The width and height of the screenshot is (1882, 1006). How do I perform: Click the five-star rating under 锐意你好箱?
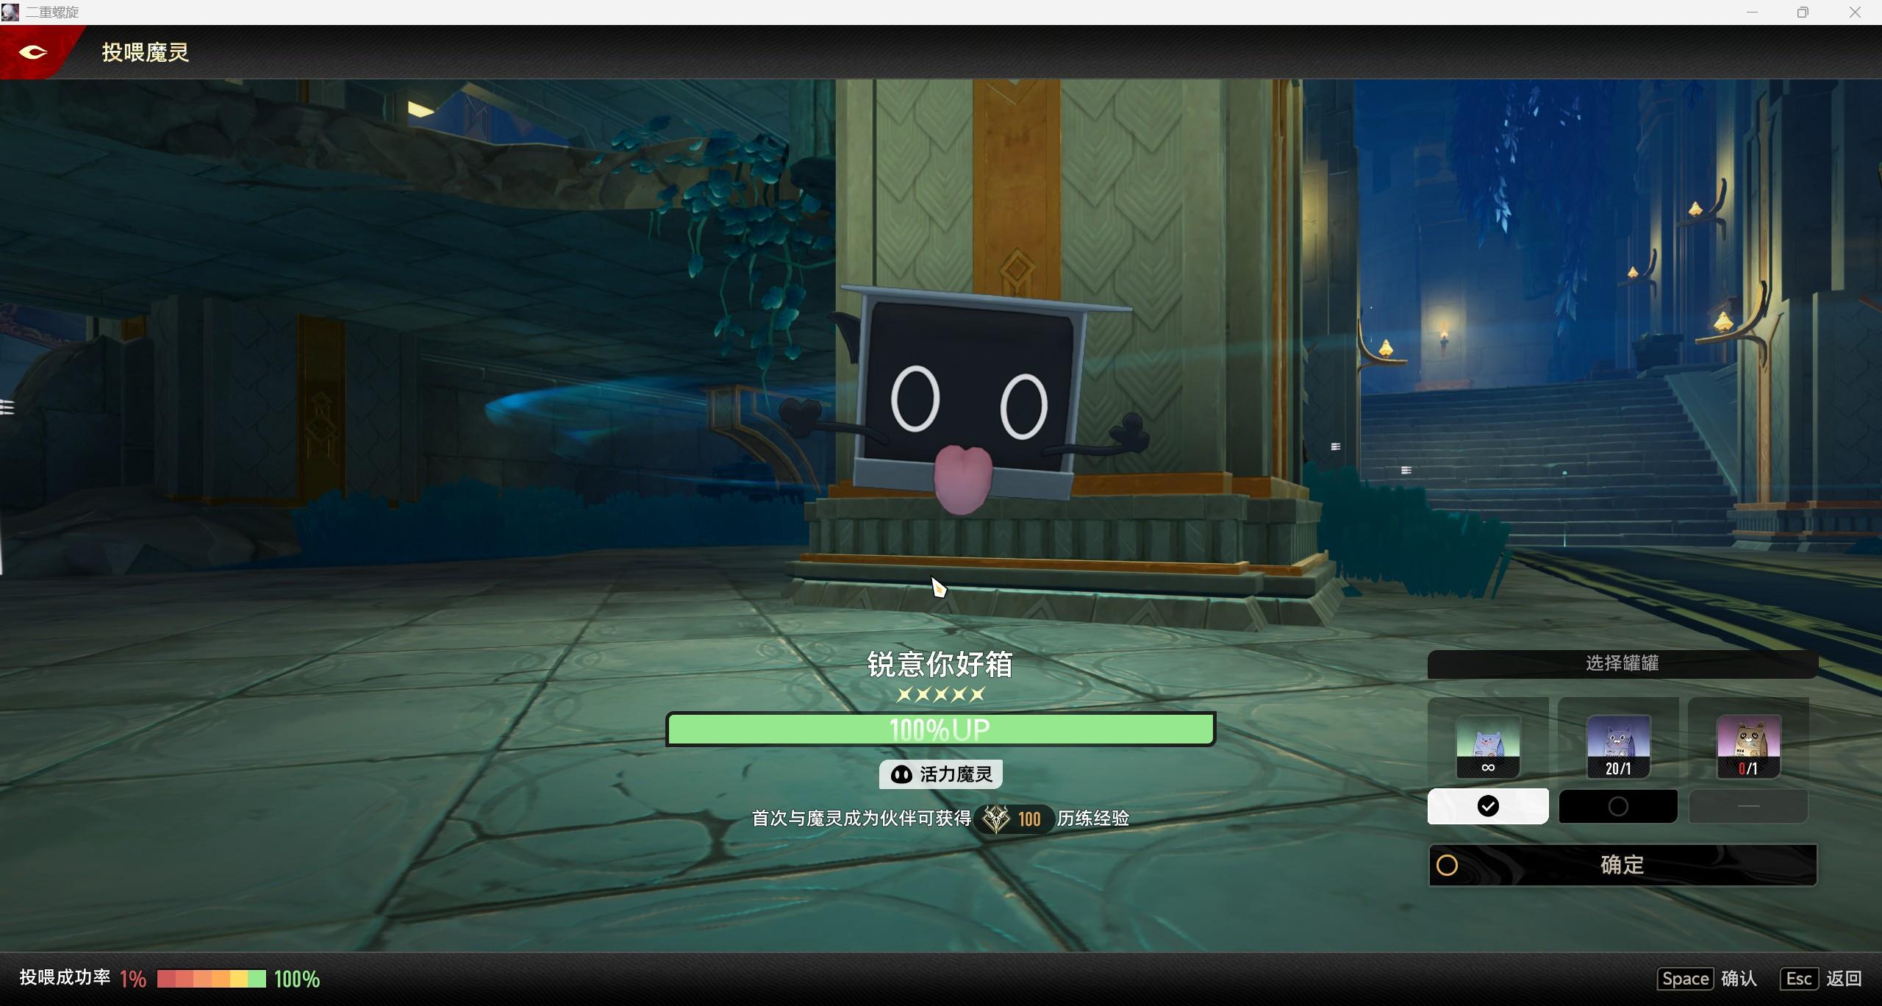[940, 694]
